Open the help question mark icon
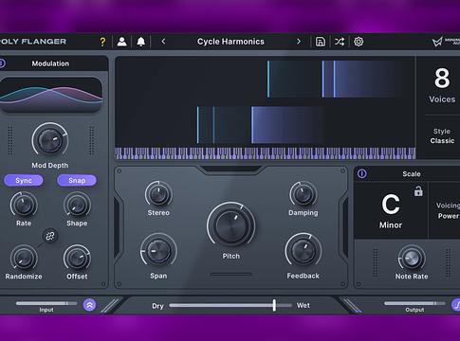The image size is (460, 341). click(x=102, y=42)
